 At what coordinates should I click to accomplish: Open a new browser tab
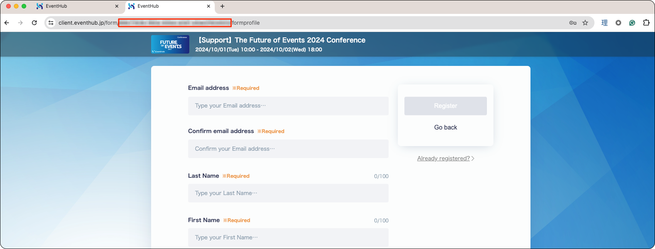(x=222, y=6)
